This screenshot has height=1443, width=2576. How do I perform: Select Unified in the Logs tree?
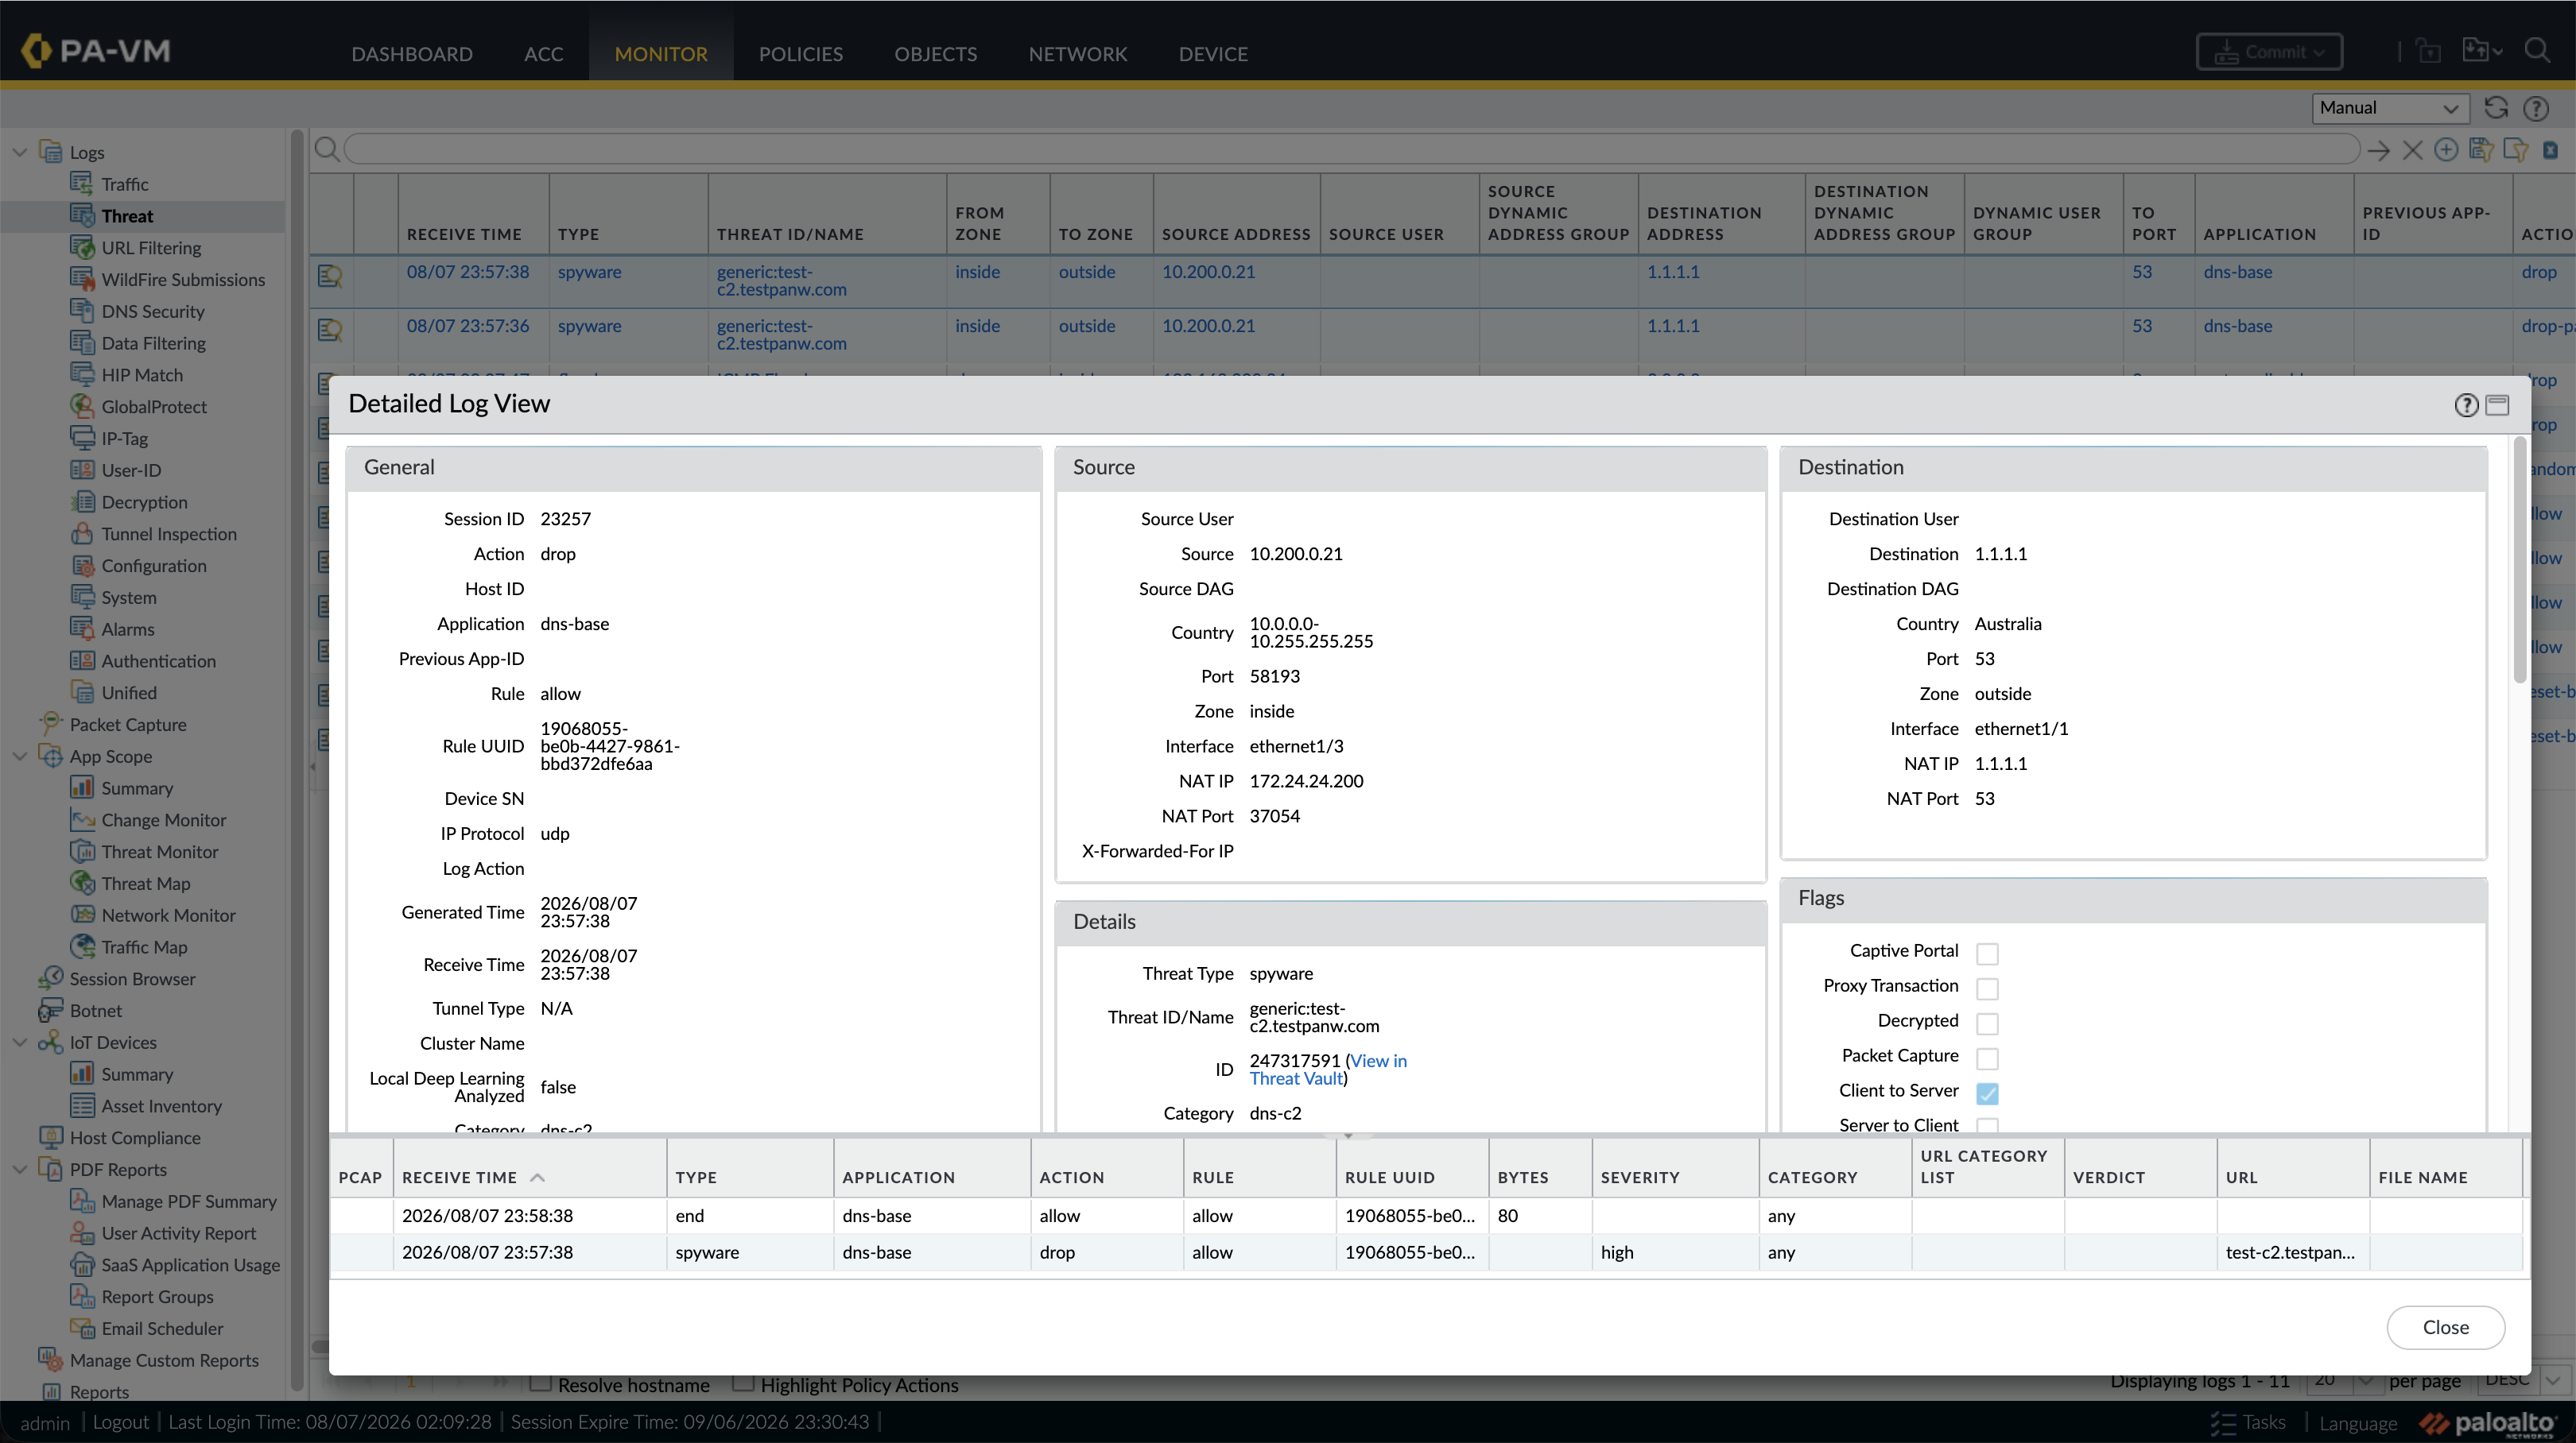(x=129, y=693)
